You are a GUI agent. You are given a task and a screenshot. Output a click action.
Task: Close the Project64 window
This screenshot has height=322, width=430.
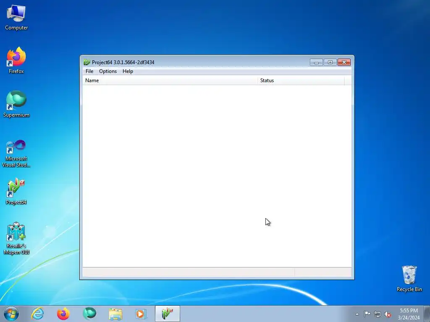point(344,62)
